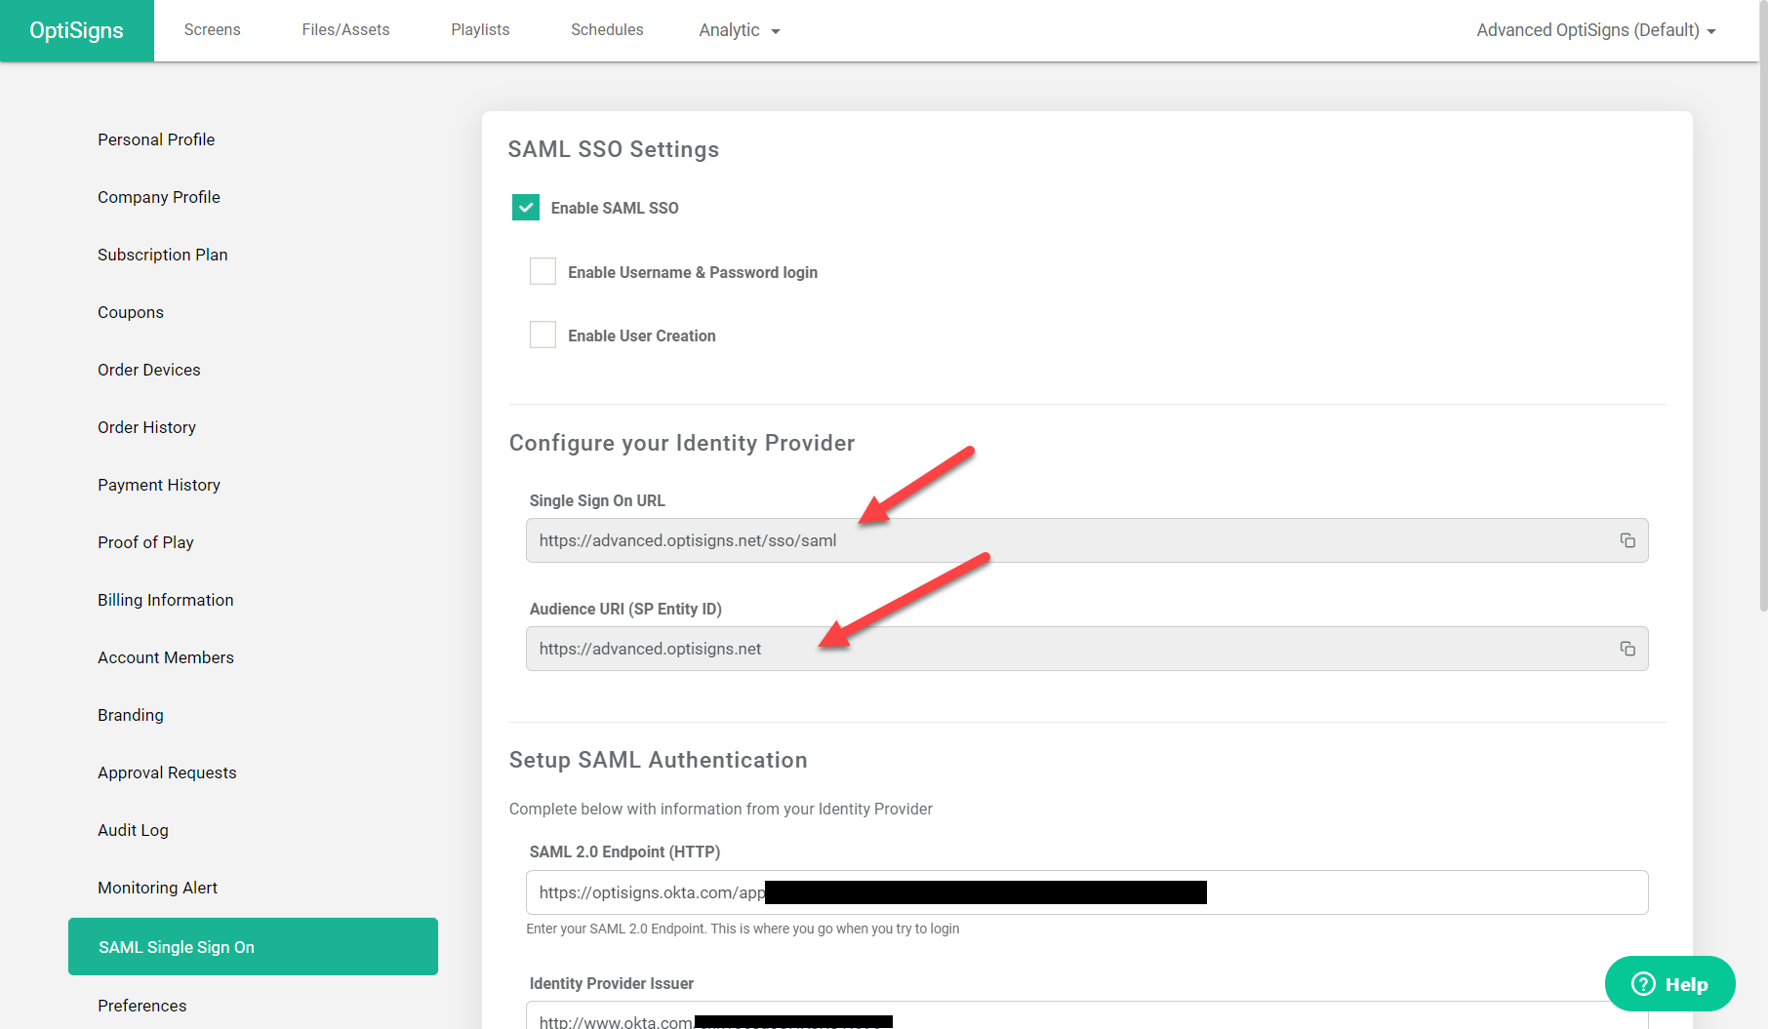Open the Coupons section
Image resolution: width=1768 pixels, height=1029 pixels.
pyautogui.click(x=131, y=312)
